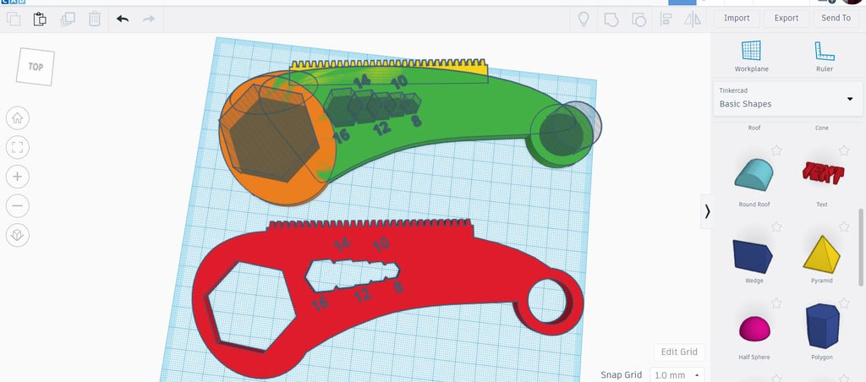Click the Group shapes icon

[x=611, y=19]
